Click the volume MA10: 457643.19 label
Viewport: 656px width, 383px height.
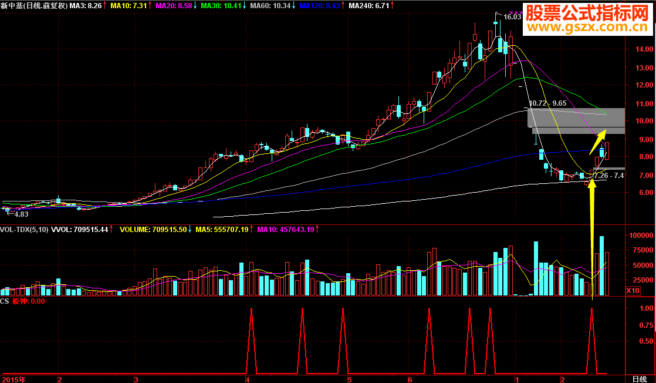[x=285, y=229]
